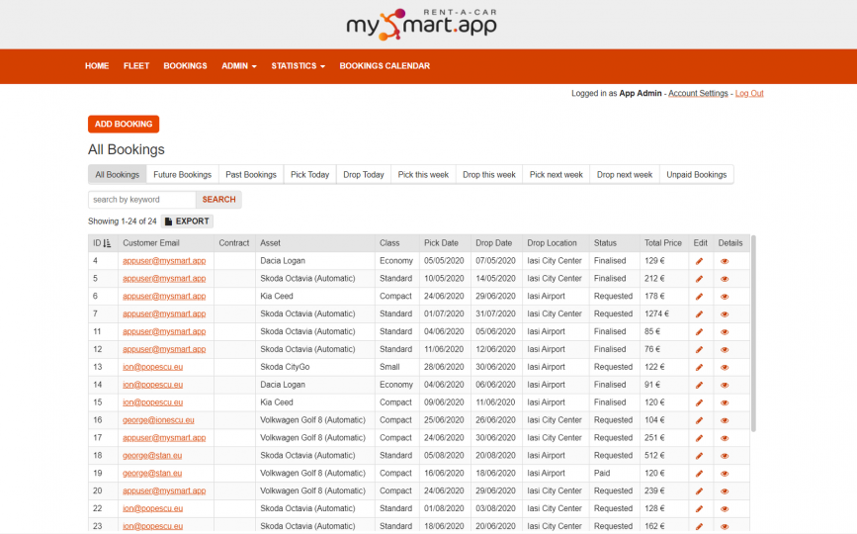Export bookings with EXPORT button

click(x=187, y=222)
